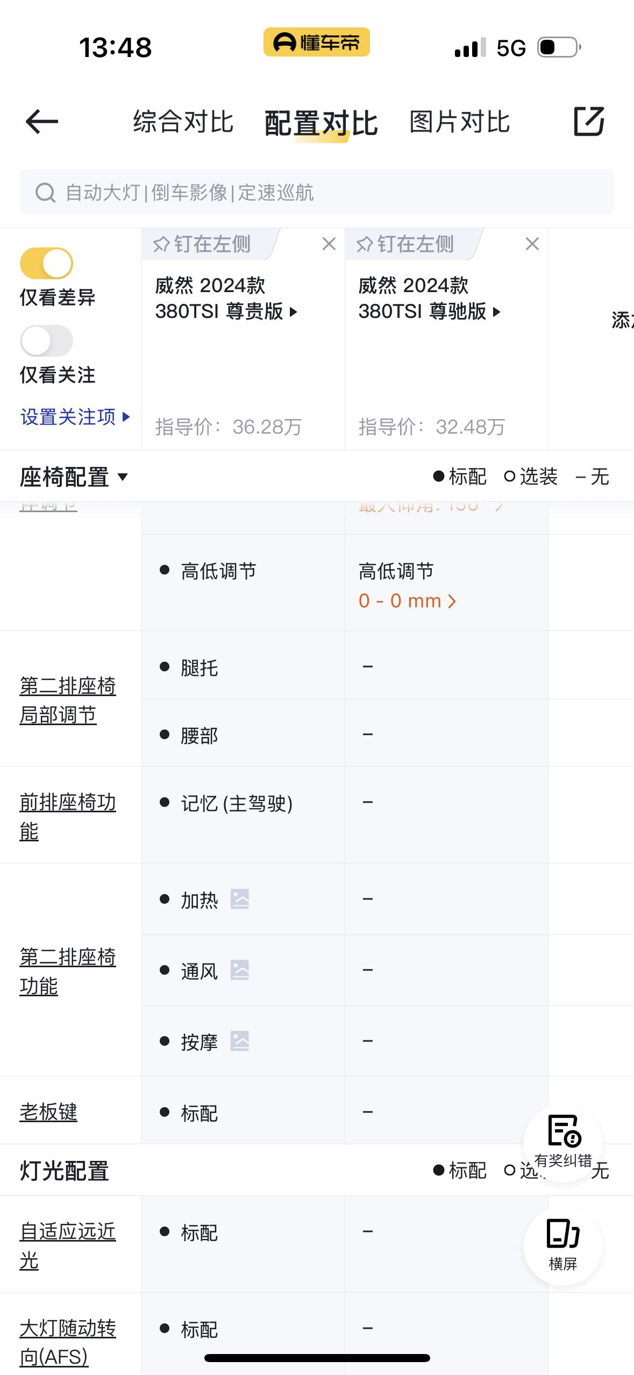This screenshot has height=1375, width=634.
Task: Enable 仅看关注 toggle
Action: (47, 341)
